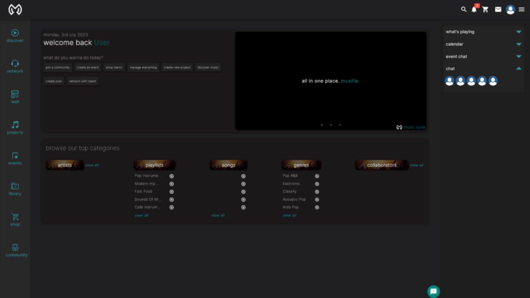The width and height of the screenshot is (530, 298).
Task: Collapse the chat panel
Action: pyautogui.click(x=519, y=68)
